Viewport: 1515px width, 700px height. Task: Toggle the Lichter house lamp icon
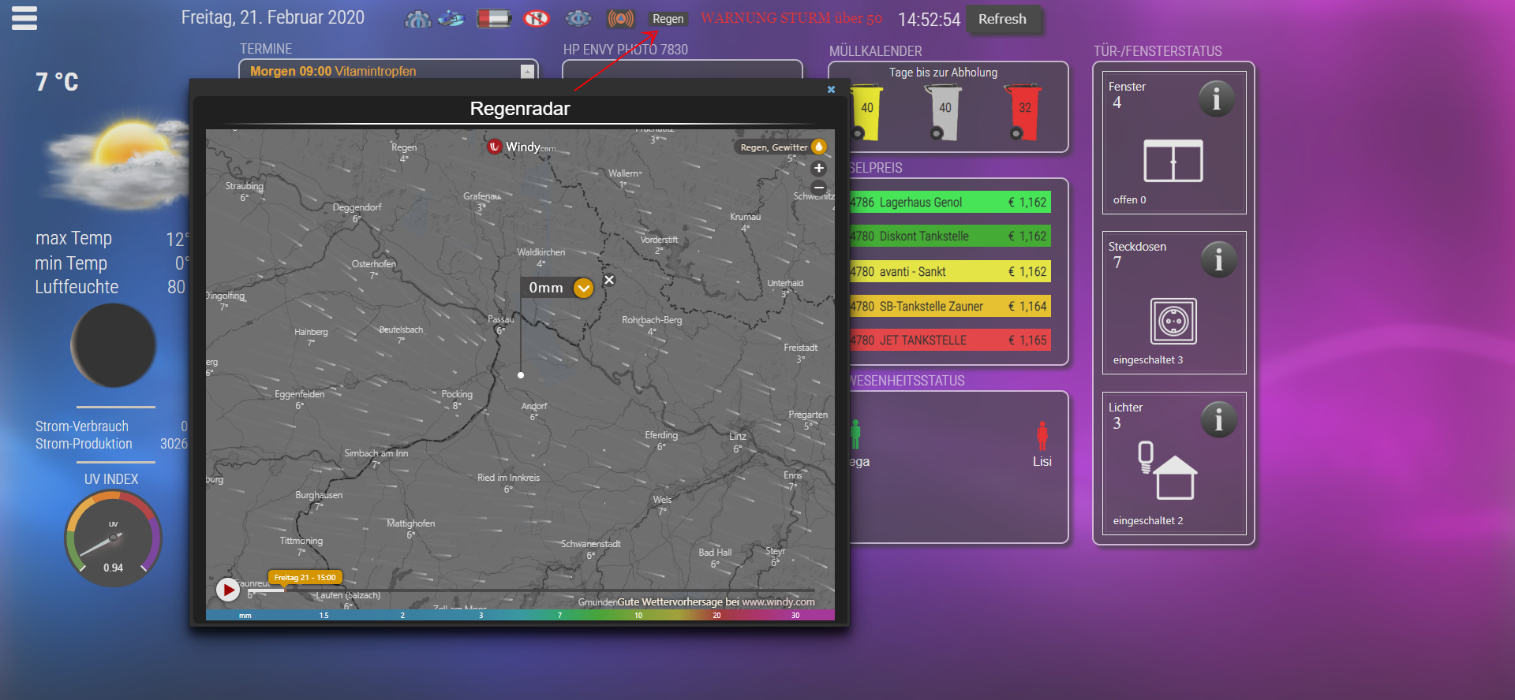pos(1168,471)
